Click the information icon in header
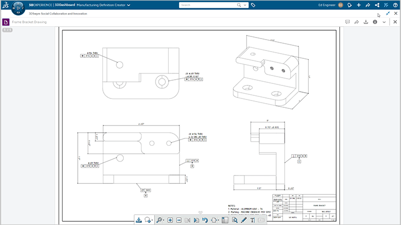 click(x=375, y=22)
